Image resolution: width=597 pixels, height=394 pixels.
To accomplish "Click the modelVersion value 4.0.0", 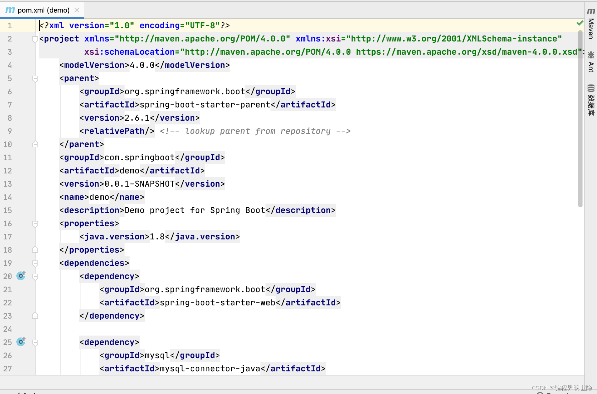I will [142, 65].
